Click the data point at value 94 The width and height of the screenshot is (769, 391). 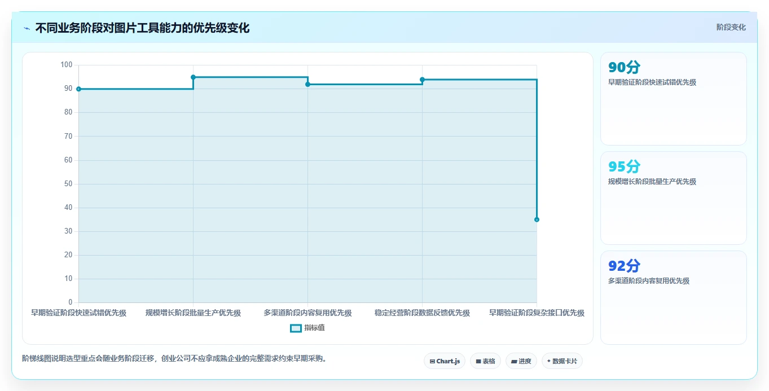tap(422, 80)
